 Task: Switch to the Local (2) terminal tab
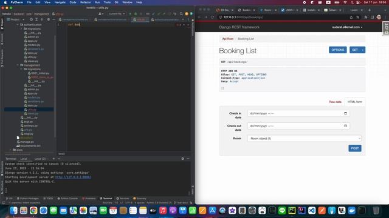[40, 159]
